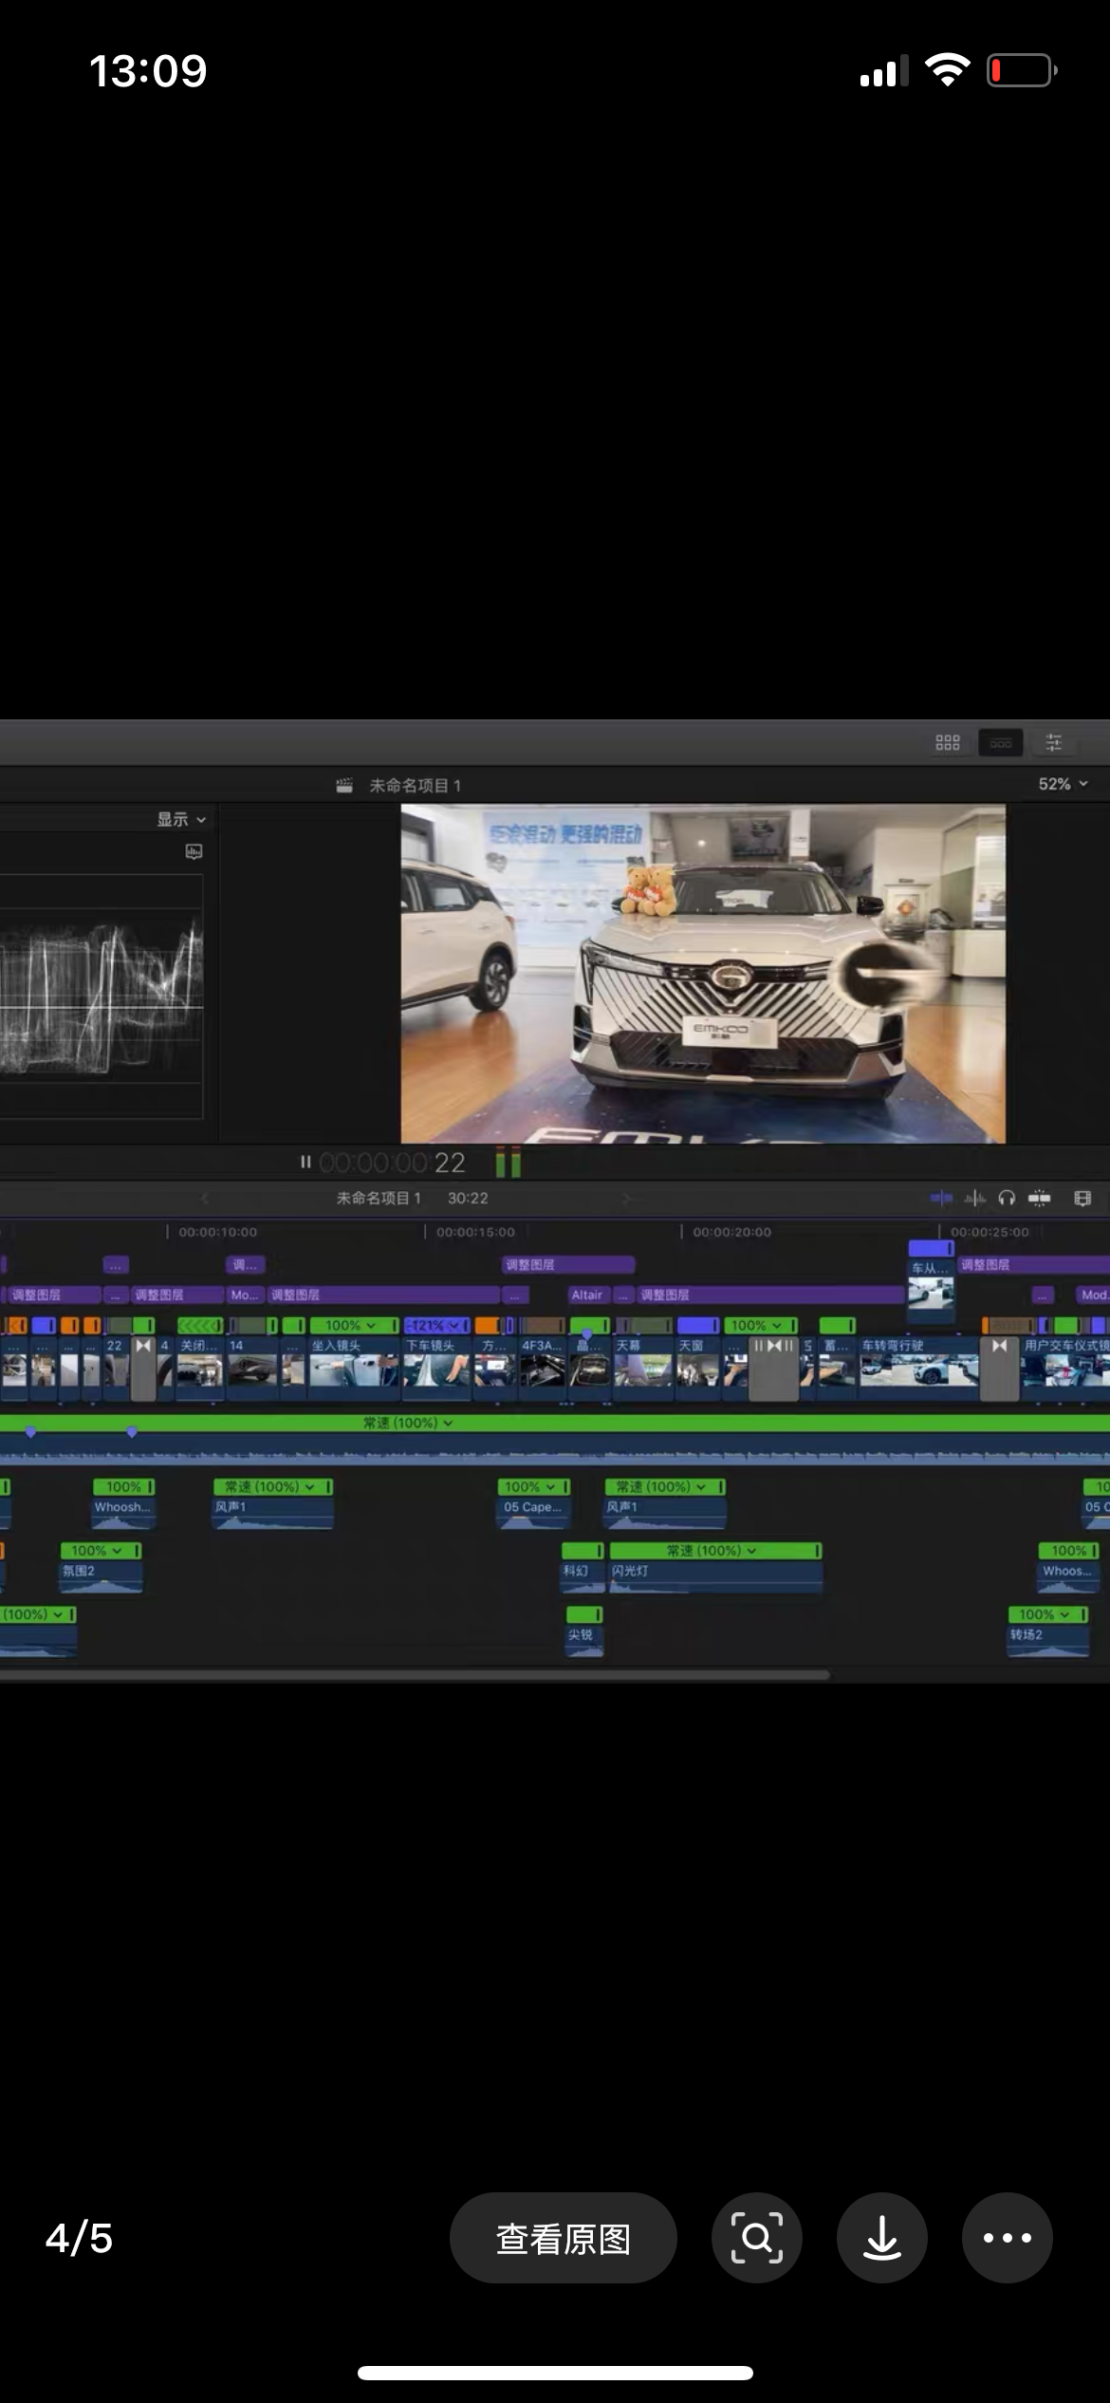Click the clapperboard icon beside 未命名项目 1

[x=343, y=786]
